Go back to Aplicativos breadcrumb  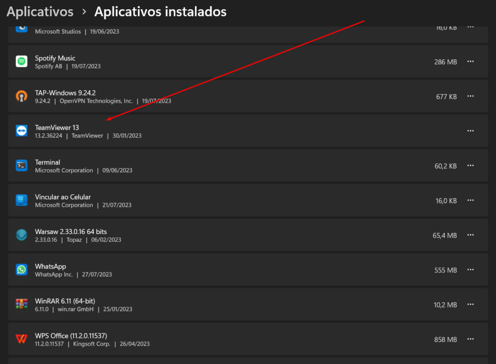point(40,12)
